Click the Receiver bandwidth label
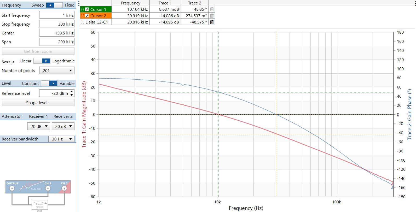Screen dimensions: 416x212 pyautogui.click(x=20, y=139)
